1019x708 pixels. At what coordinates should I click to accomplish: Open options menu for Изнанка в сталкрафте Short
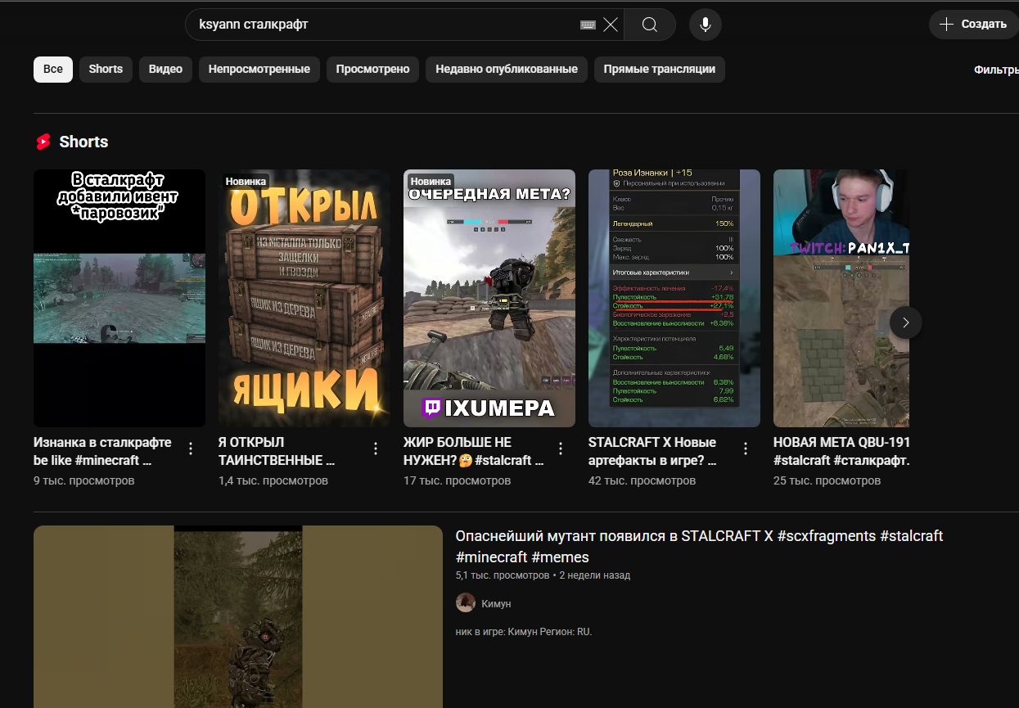pos(191,449)
